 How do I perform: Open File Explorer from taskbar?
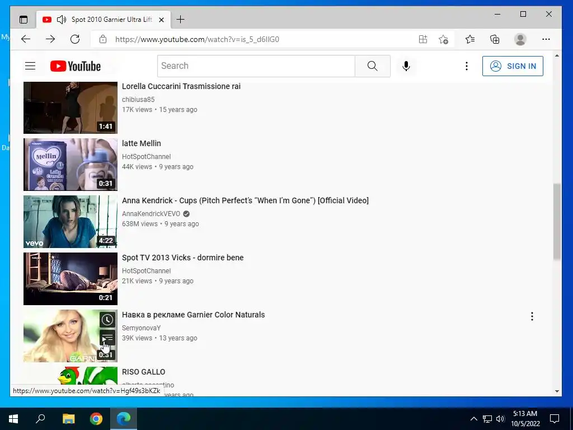pos(68,419)
